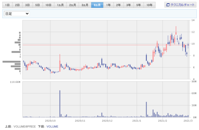Show the 5年 chart range

coord(139,5)
